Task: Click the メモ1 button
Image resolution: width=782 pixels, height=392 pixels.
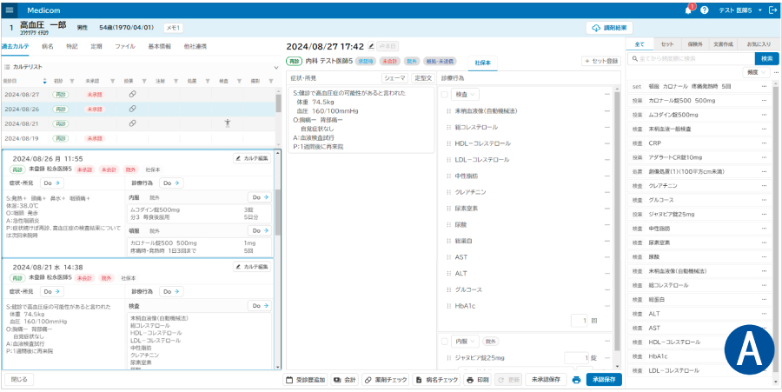Action: coord(173,28)
